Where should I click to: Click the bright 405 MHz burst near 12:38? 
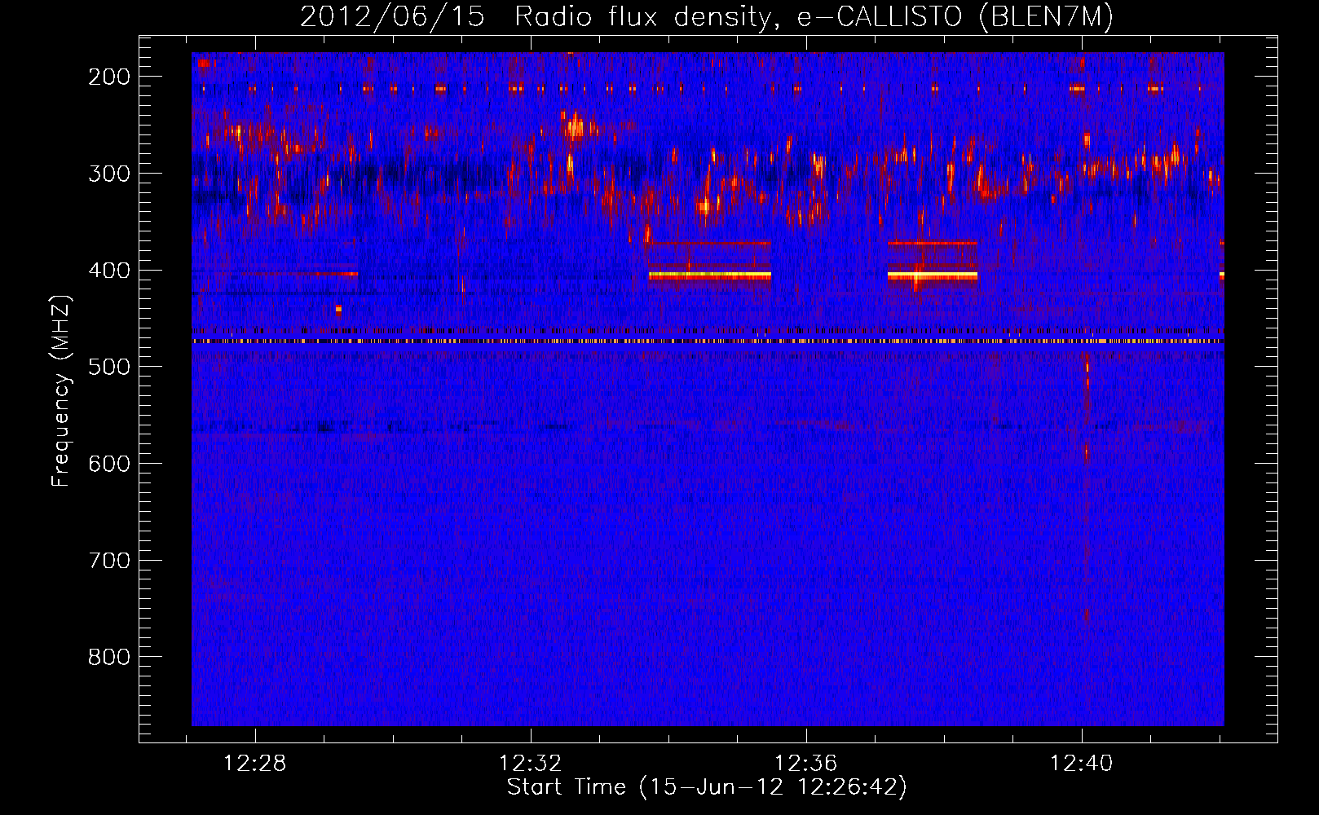click(x=933, y=276)
